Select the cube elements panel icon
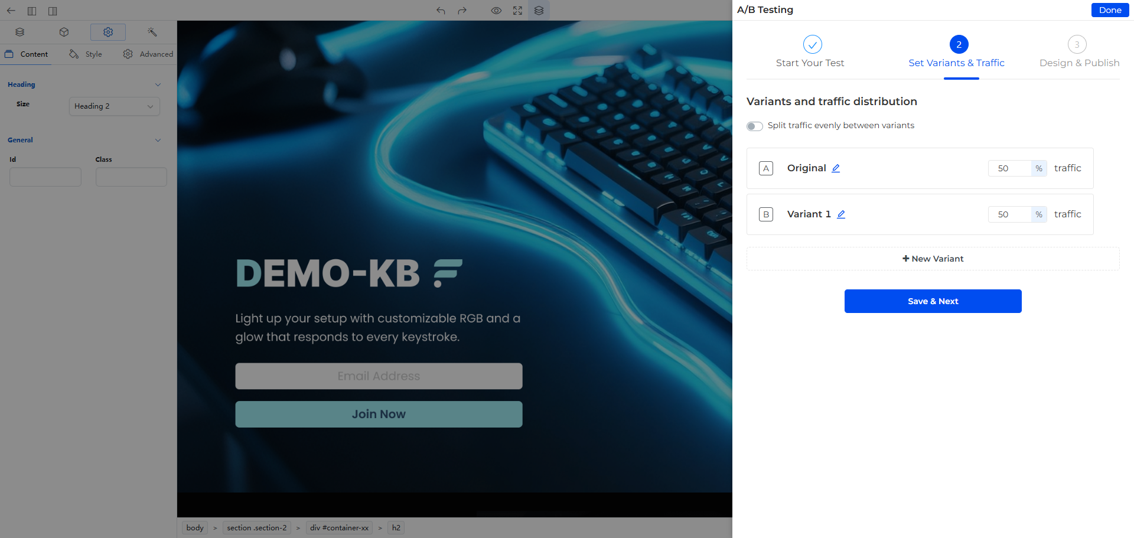This screenshot has height=538, width=1134. [x=64, y=32]
